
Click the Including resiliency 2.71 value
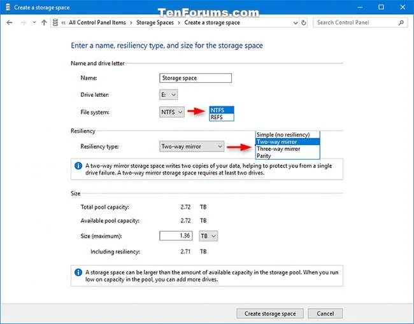tap(185, 251)
